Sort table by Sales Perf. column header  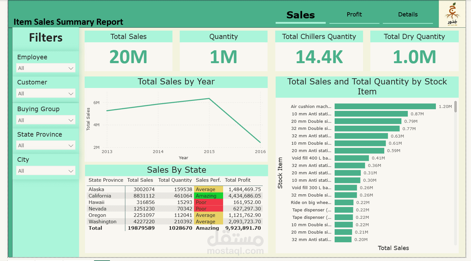pos(208,180)
